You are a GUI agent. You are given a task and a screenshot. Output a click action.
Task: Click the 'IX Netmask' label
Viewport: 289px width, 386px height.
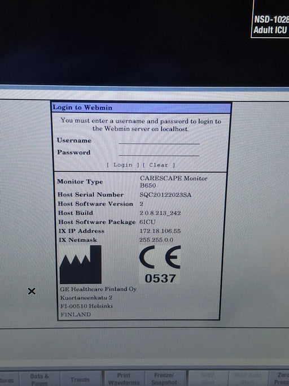[78, 240]
